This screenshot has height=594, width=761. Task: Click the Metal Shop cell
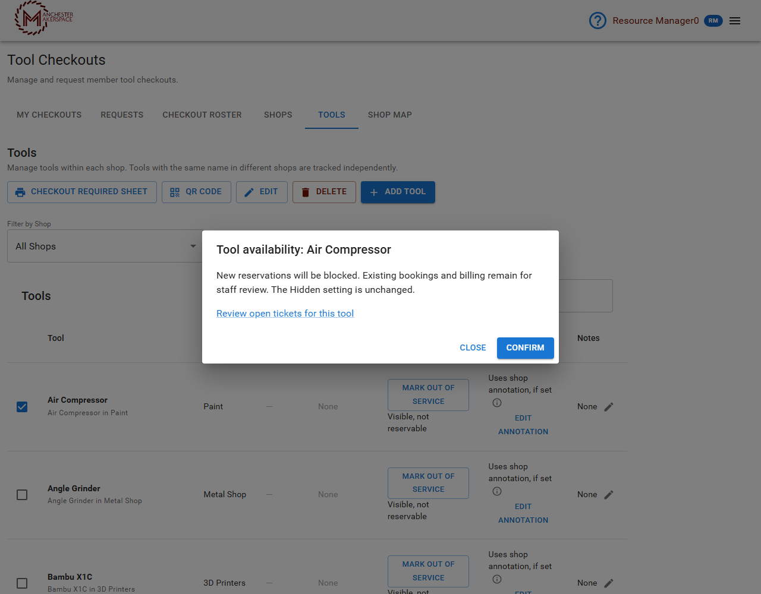(x=225, y=495)
